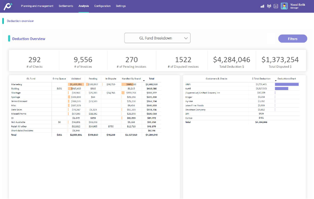Select the Retail All other row label
The width and height of the screenshot is (314, 199).
pyautogui.click(x=19, y=126)
